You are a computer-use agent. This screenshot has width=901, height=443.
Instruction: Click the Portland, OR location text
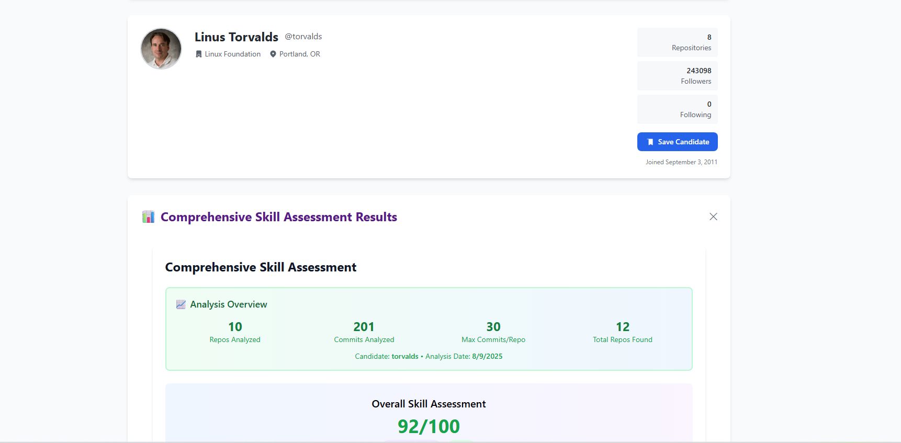300,54
